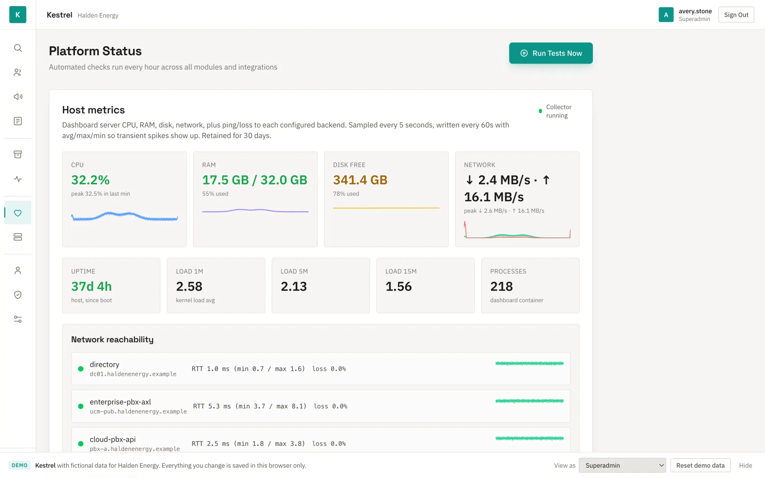
Task: Open the archive box sidebar icon
Action: 18,154
